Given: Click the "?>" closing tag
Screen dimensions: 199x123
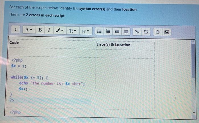Looking at the screenshot, I should click(12, 100).
